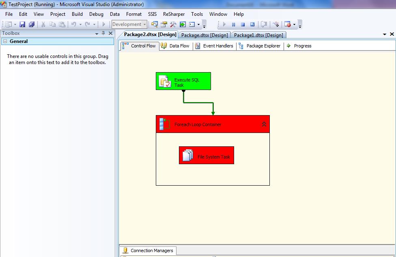Click the Save All icon
This screenshot has width=396, height=257.
pos(31,24)
